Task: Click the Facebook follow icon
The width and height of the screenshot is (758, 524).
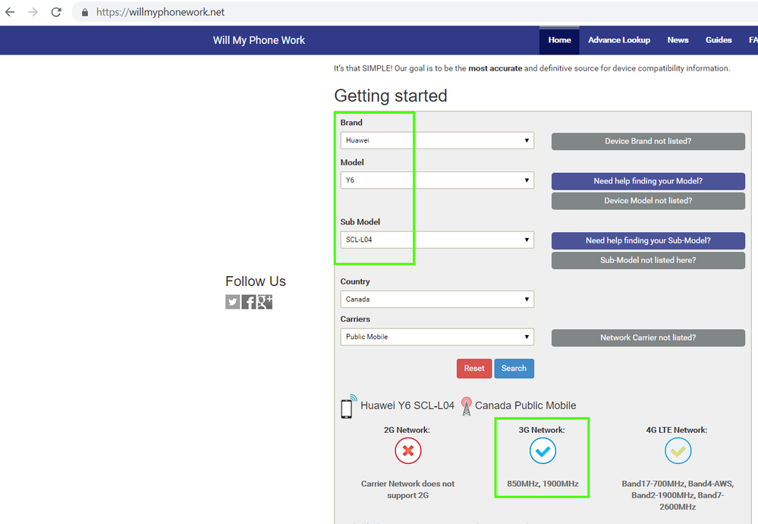Action: point(248,302)
